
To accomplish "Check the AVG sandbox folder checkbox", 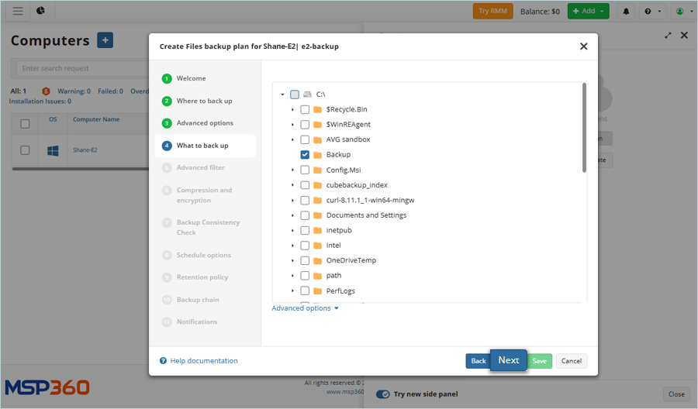I will pos(305,139).
